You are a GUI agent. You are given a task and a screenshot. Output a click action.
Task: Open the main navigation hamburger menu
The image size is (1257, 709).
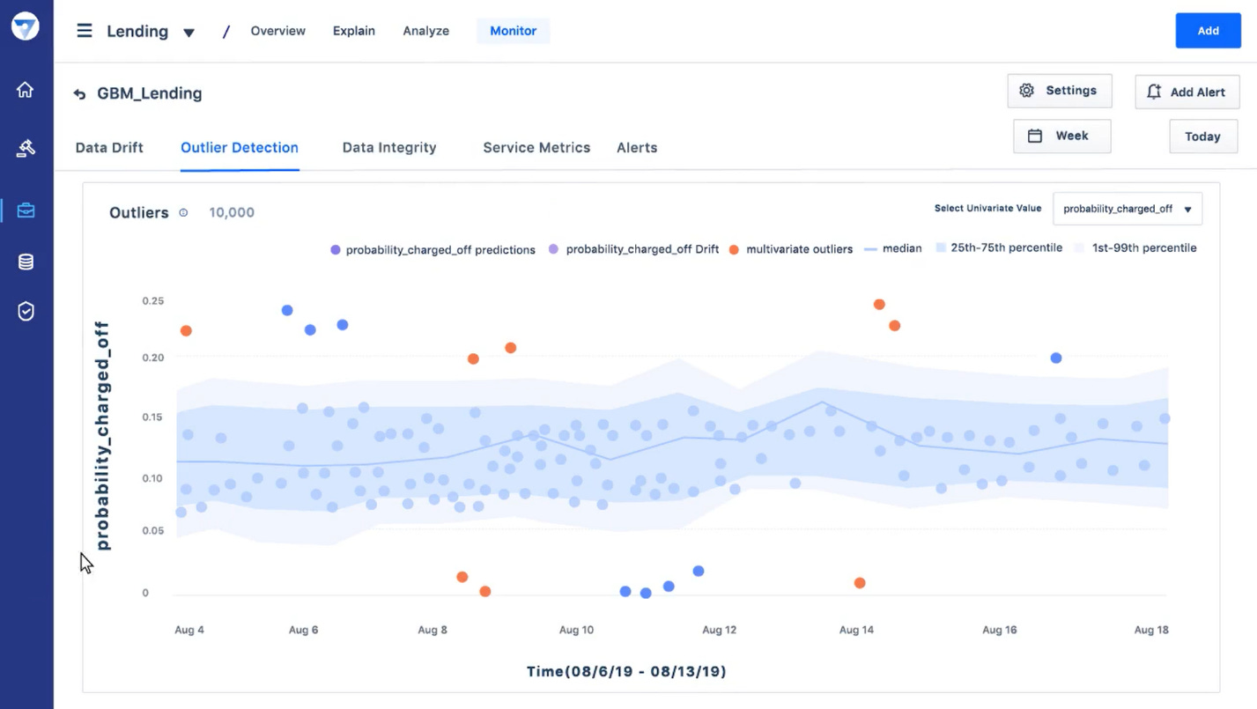[84, 30]
